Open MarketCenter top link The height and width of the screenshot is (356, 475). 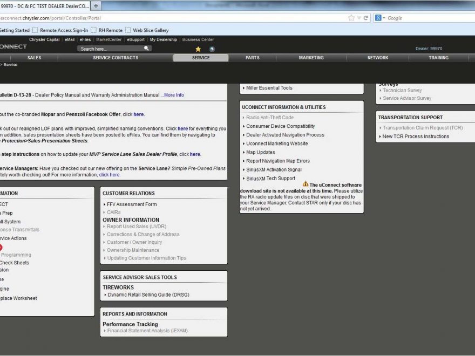108,39
